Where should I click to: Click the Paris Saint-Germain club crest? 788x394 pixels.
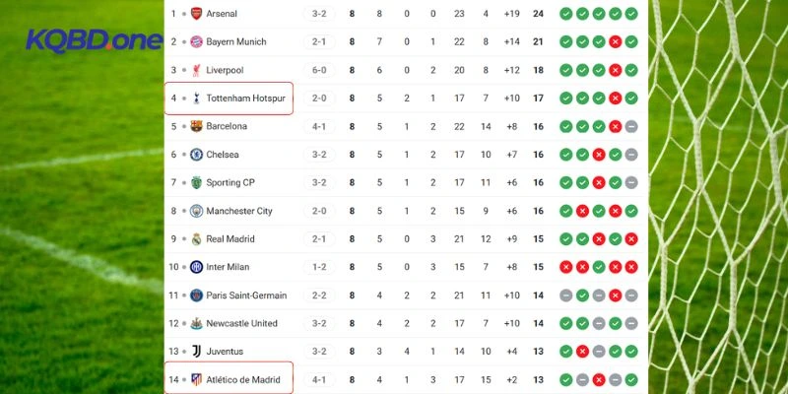point(196,295)
